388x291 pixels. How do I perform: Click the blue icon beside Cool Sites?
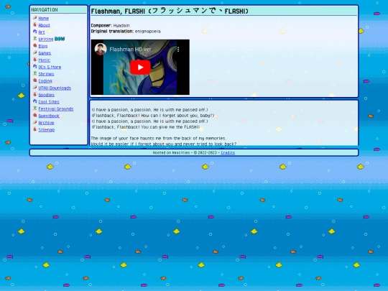click(x=35, y=101)
